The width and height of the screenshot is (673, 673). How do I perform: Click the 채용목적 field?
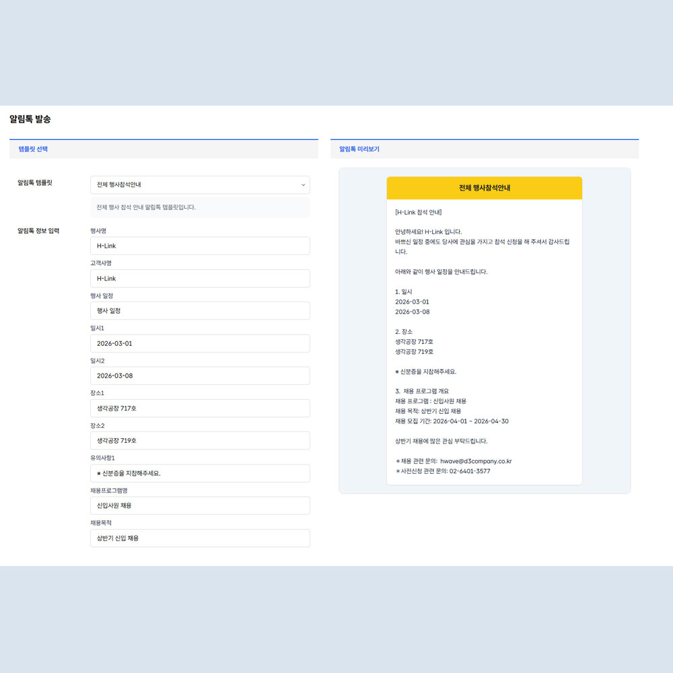tap(200, 538)
